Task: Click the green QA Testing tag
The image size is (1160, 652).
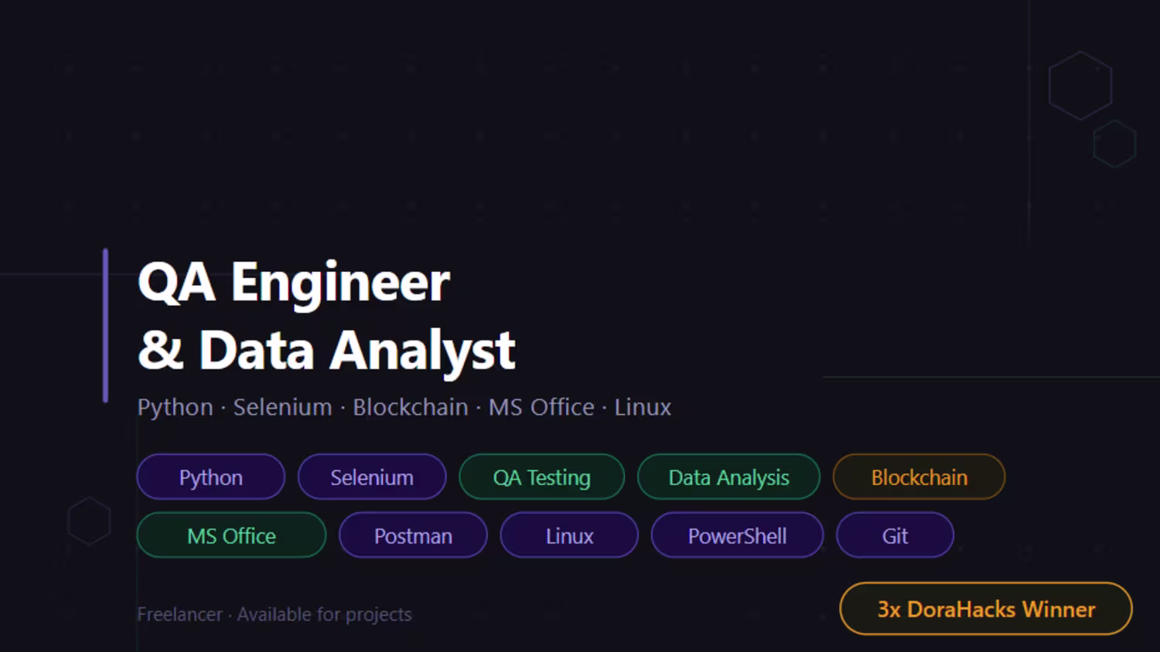Action: 541,477
